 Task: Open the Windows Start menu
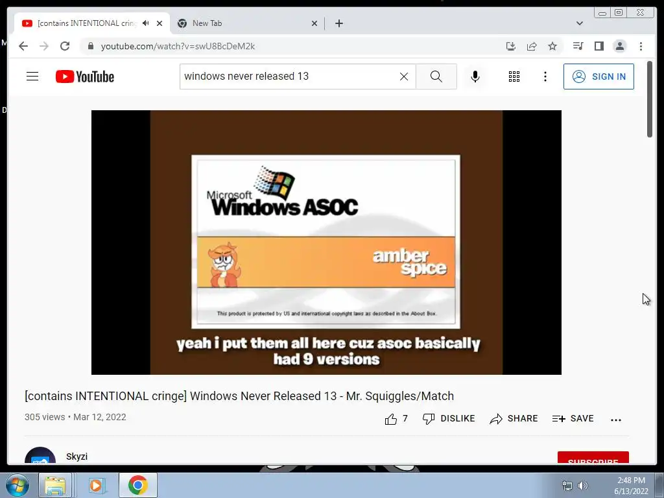[17, 485]
